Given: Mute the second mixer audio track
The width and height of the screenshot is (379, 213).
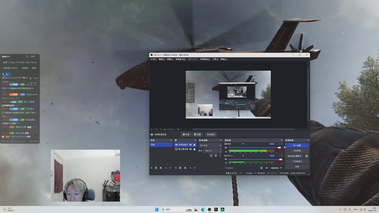Looking at the screenshot, I should [x=226, y=159].
